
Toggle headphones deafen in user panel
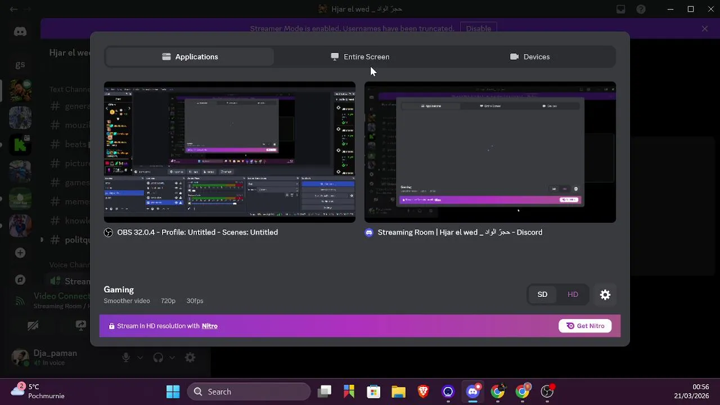coord(158,357)
